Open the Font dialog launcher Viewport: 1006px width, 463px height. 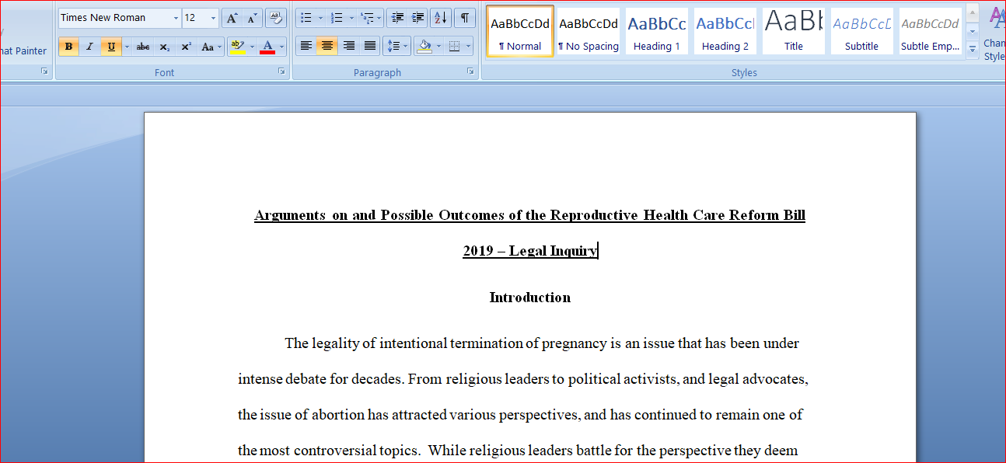tap(281, 71)
